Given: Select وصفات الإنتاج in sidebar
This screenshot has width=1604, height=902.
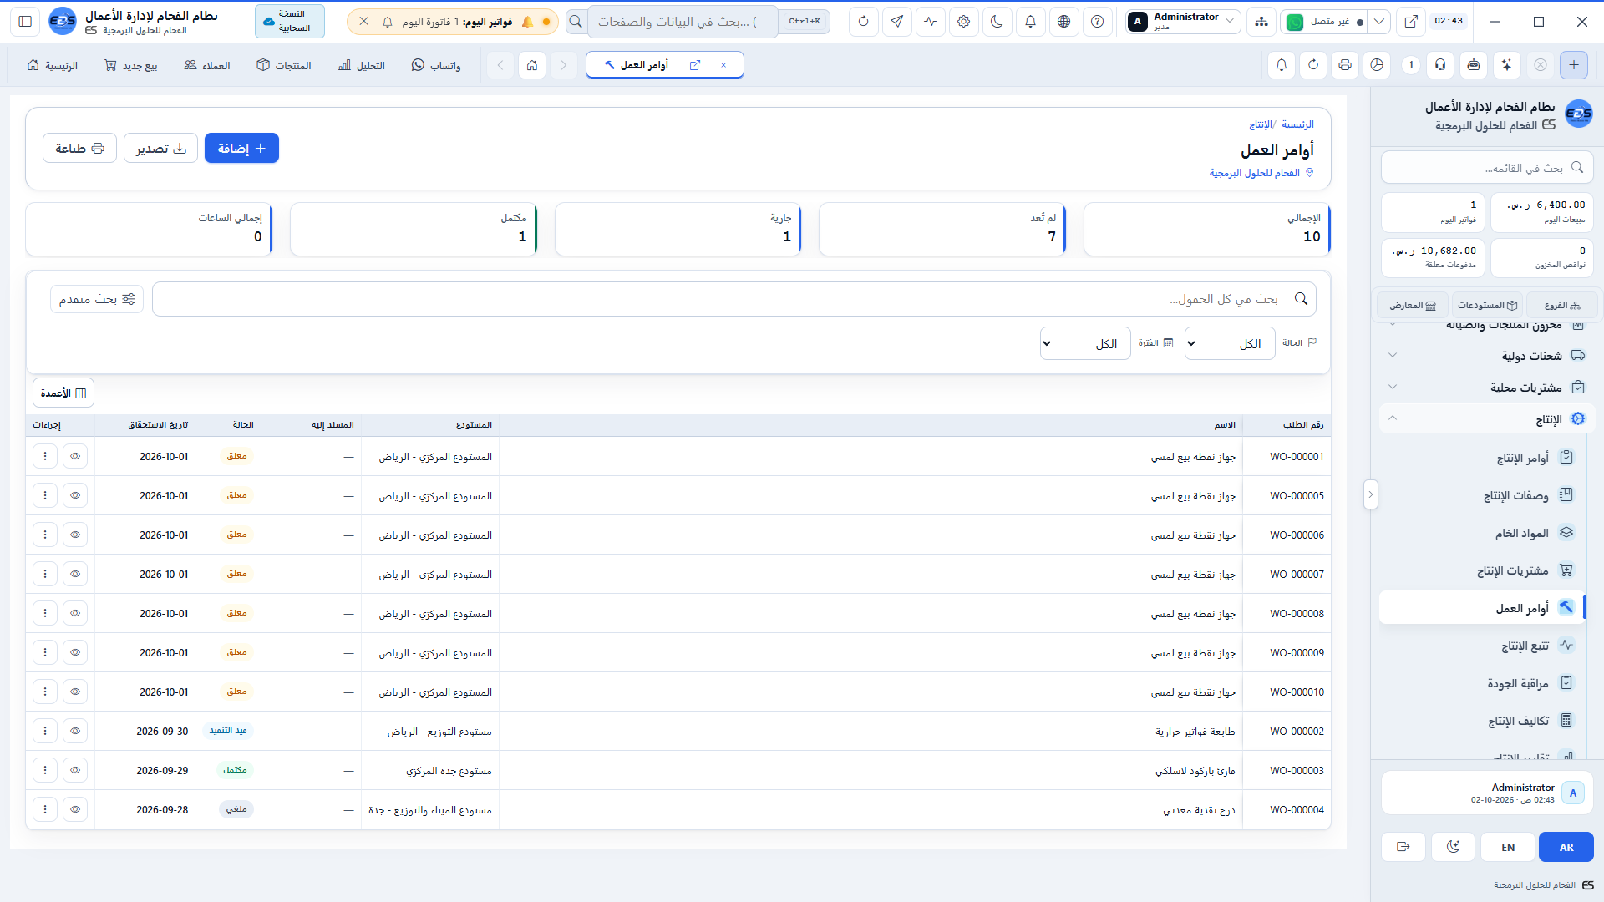Looking at the screenshot, I should (x=1482, y=495).
